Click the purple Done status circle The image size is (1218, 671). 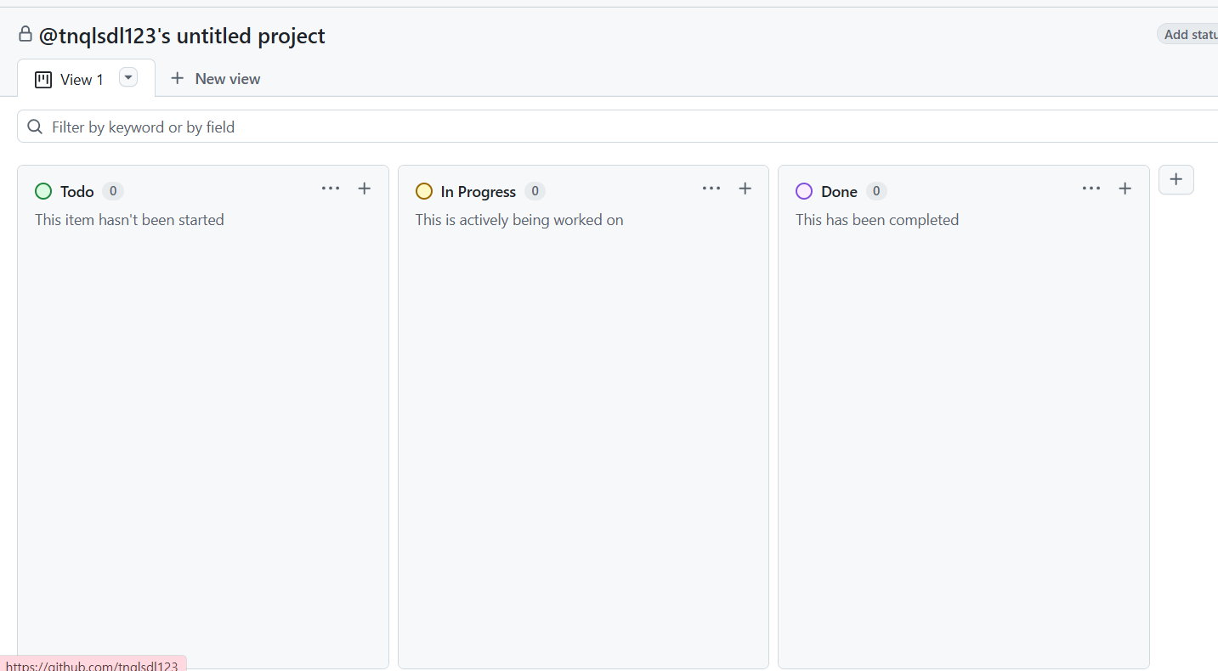[804, 191]
